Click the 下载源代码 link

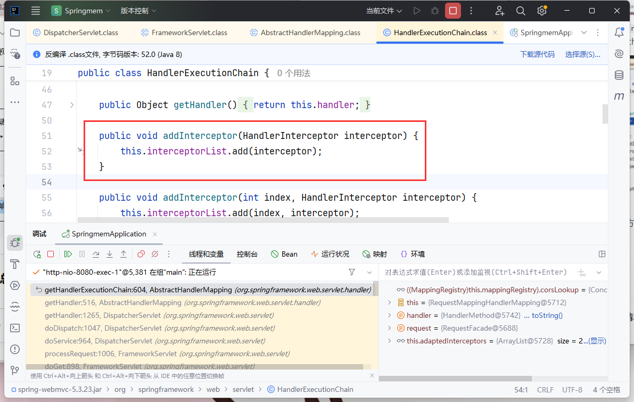point(537,54)
